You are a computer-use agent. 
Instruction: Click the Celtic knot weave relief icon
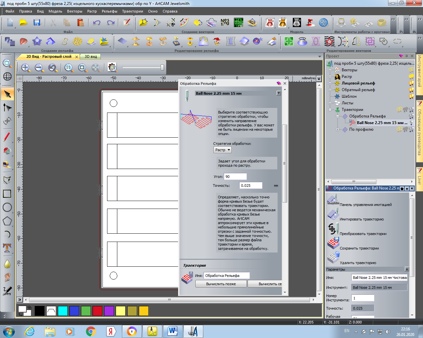coord(77,42)
